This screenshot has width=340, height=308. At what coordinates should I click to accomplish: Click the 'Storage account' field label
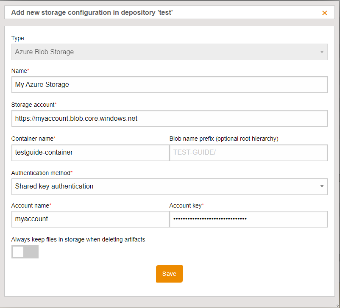33,104
